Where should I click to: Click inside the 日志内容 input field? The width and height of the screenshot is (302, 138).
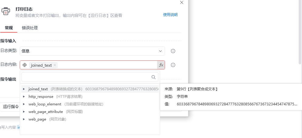pos(92,65)
